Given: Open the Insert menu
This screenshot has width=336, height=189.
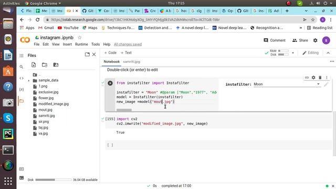Looking at the screenshot, I should pyautogui.click(x=67, y=44).
